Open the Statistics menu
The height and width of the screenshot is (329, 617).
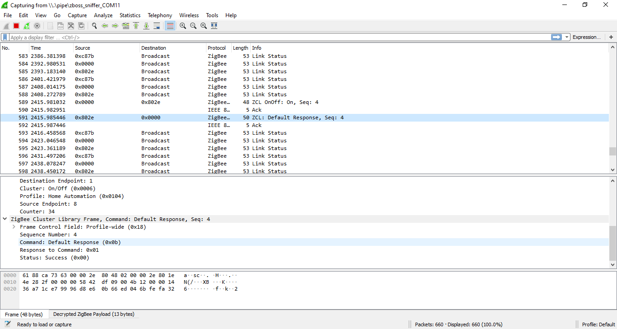pos(130,15)
